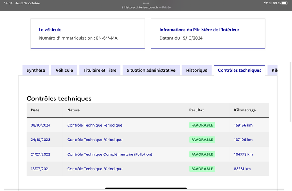Click the Le véhicule card heading
The width and height of the screenshot is (292, 191).
[x=50, y=30]
